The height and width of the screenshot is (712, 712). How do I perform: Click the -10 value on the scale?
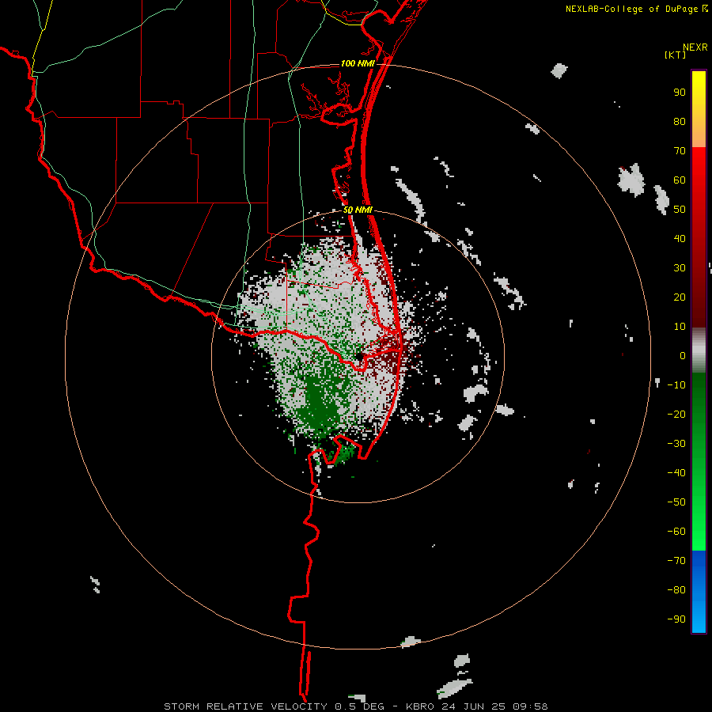click(x=676, y=385)
